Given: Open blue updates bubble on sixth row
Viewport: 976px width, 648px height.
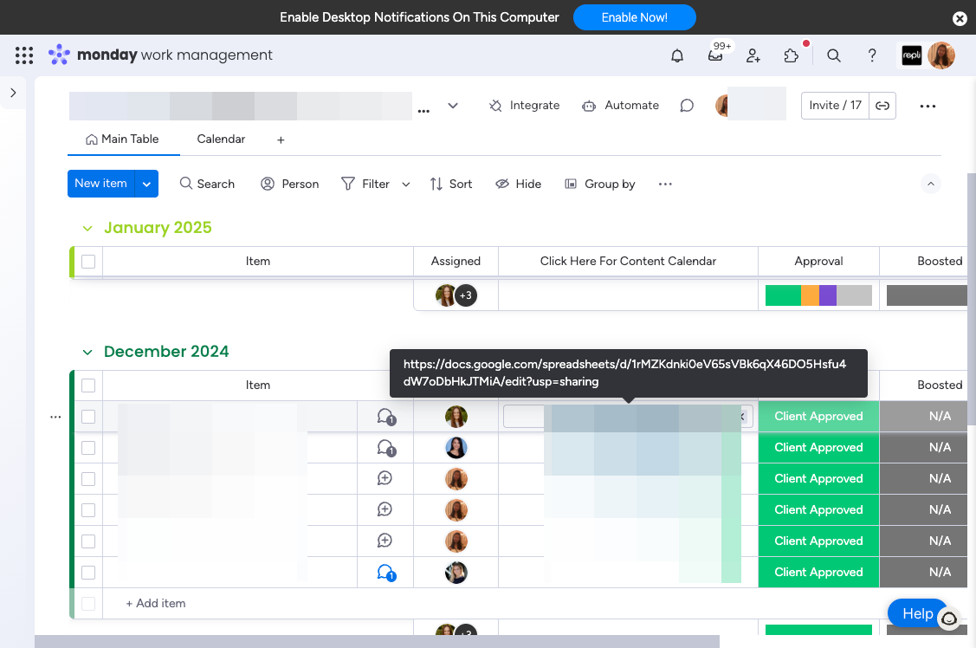Looking at the screenshot, I should point(386,572).
